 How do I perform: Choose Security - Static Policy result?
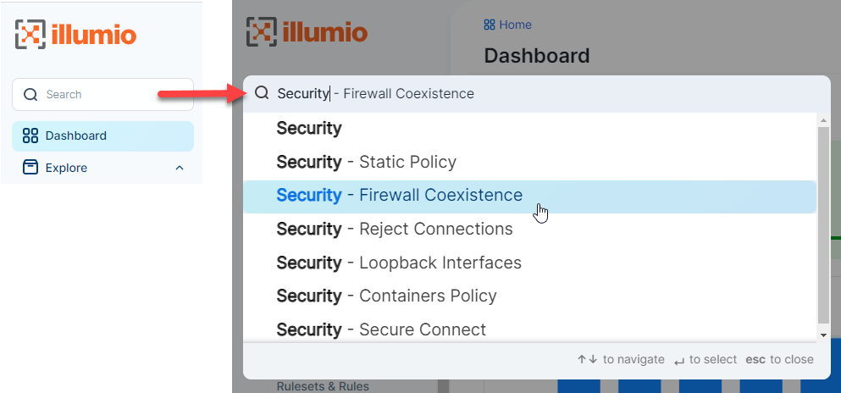[x=366, y=162]
